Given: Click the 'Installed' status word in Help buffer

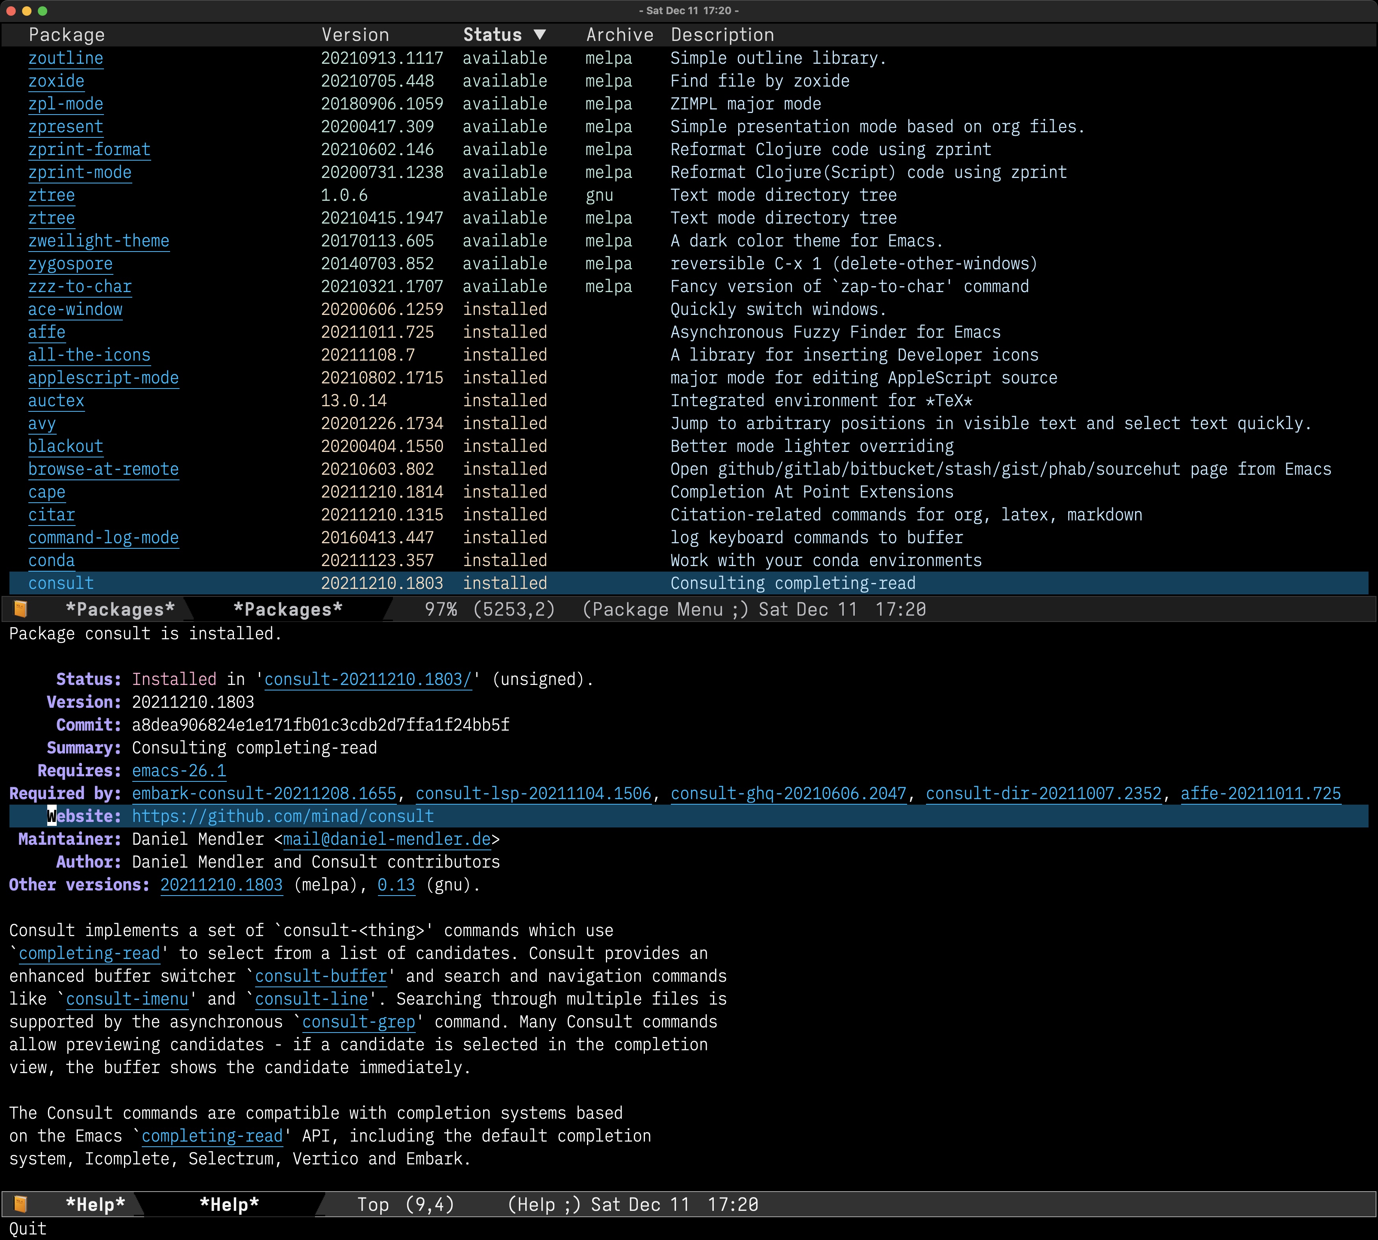Looking at the screenshot, I should coord(174,679).
